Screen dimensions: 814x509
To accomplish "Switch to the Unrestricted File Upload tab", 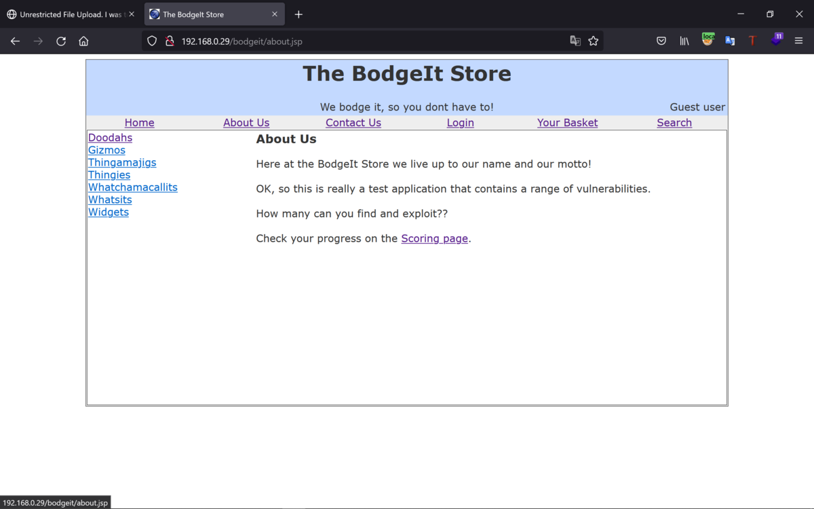I will point(72,14).
